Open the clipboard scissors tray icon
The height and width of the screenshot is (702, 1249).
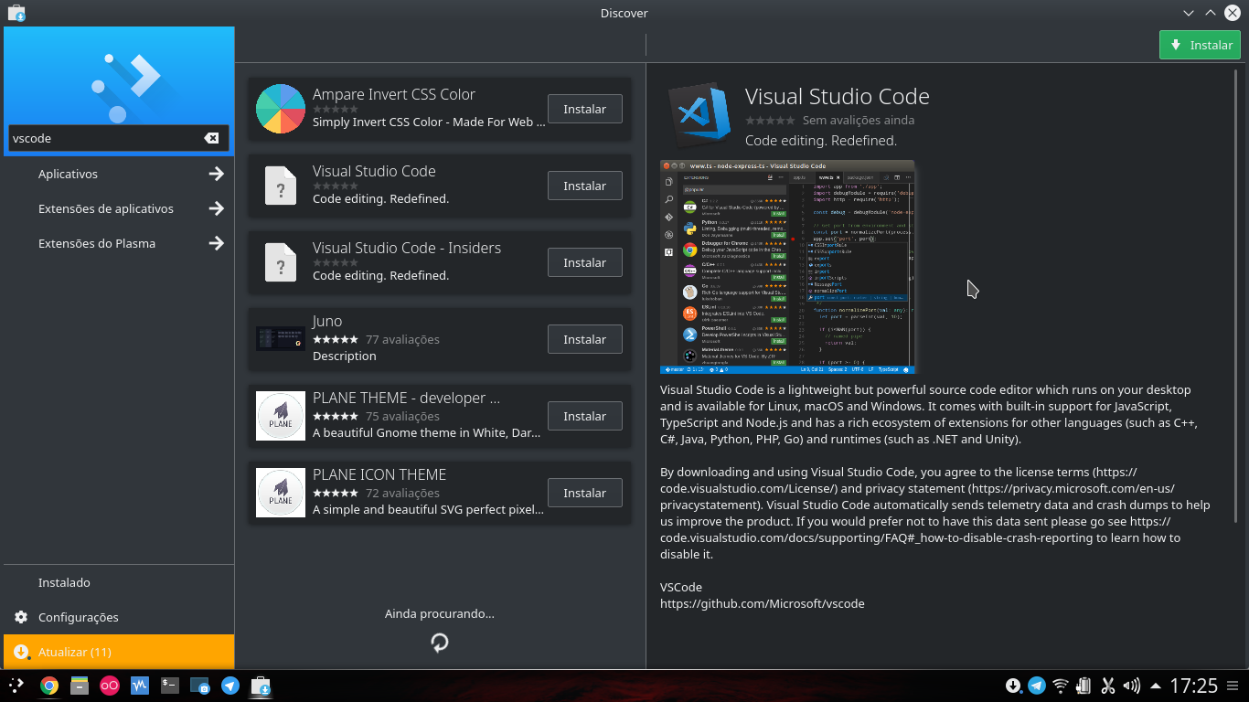(1108, 686)
